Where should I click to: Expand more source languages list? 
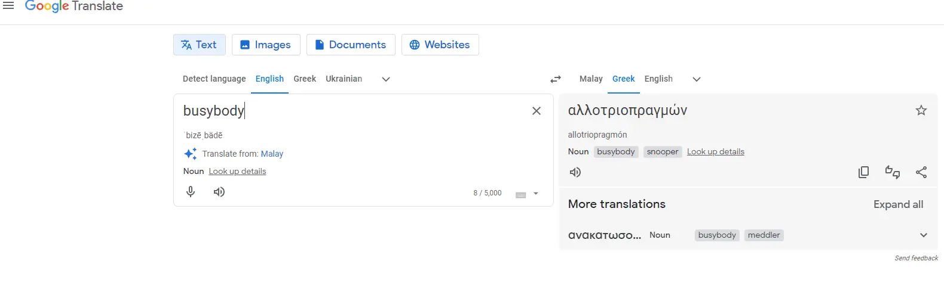386,79
